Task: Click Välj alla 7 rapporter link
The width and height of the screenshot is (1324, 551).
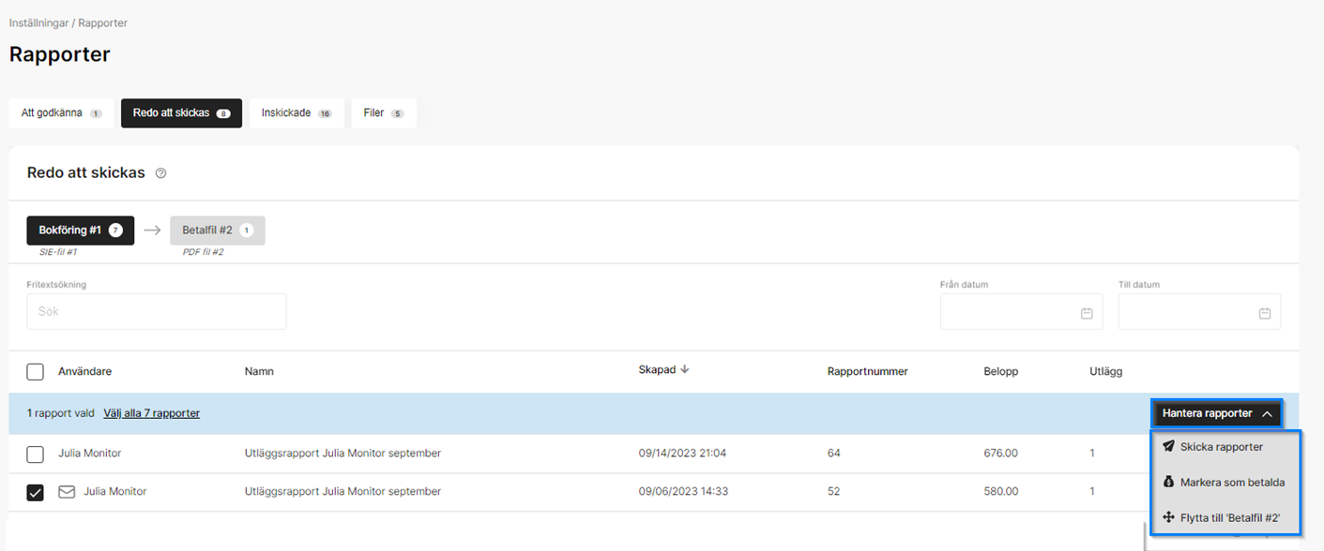Action: [151, 413]
